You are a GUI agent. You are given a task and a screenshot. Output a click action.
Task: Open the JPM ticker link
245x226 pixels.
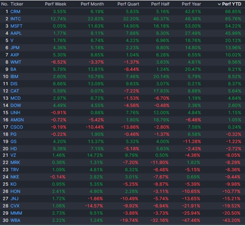click(15, 48)
